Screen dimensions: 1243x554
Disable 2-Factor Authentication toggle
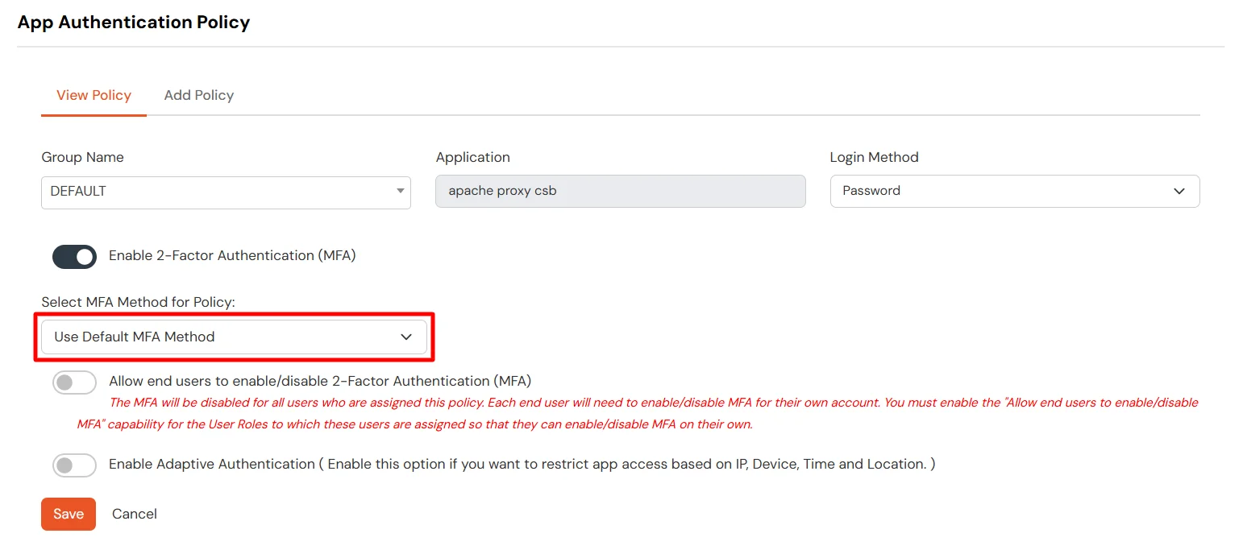[x=74, y=257]
